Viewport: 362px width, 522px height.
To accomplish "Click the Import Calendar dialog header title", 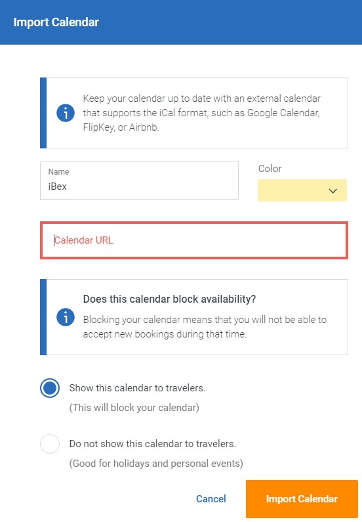I will 56,22.
